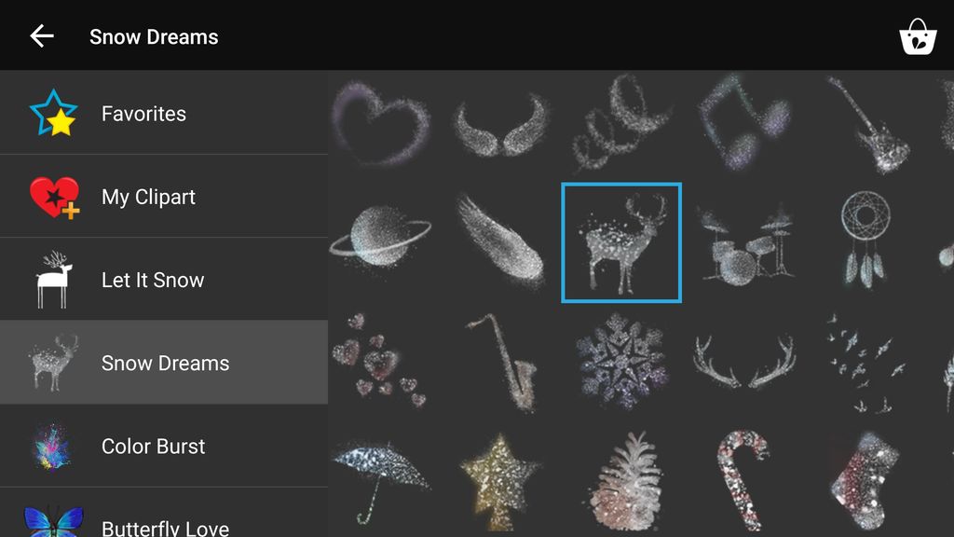Choose the music note sticker
This screenshot has width=954, height=537.
[743, 122]
